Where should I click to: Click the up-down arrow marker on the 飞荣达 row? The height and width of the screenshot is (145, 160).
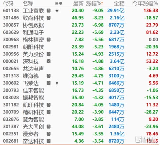tap(57, 83)
